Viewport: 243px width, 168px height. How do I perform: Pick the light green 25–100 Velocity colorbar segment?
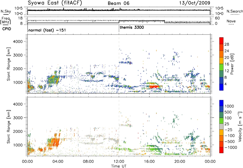tap(221, 121)
